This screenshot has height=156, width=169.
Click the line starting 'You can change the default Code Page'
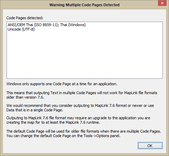pos(63,136)
